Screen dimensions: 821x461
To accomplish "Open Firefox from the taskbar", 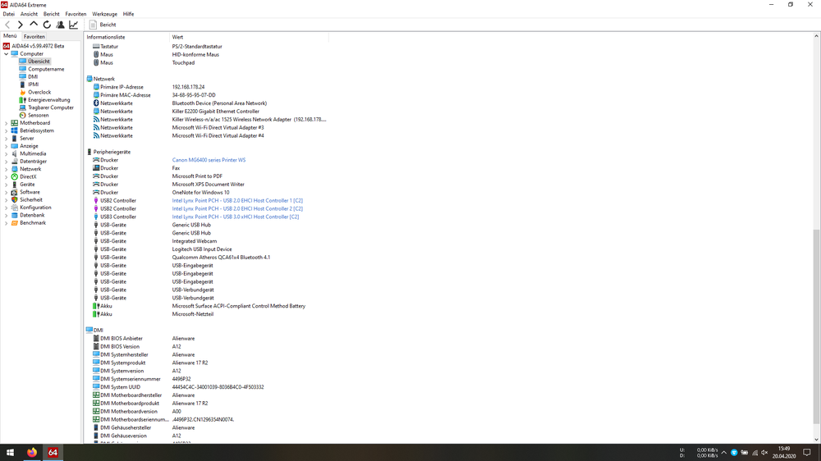I will click(32, 452).
